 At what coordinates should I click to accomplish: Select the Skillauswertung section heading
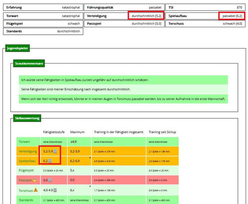coord(27,118)
